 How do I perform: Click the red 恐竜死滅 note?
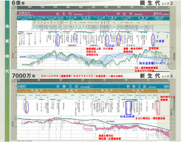point(153,48)
